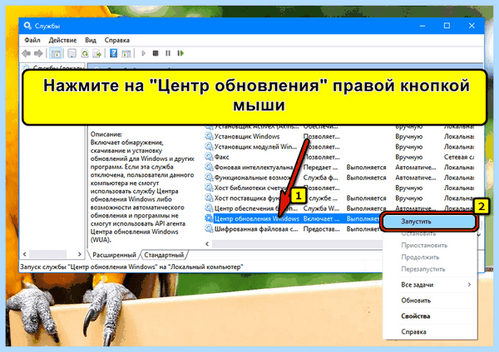Screen dimensions: 499x352
Task: Switch to the Расширенный tab
Action: click(114, 255)
